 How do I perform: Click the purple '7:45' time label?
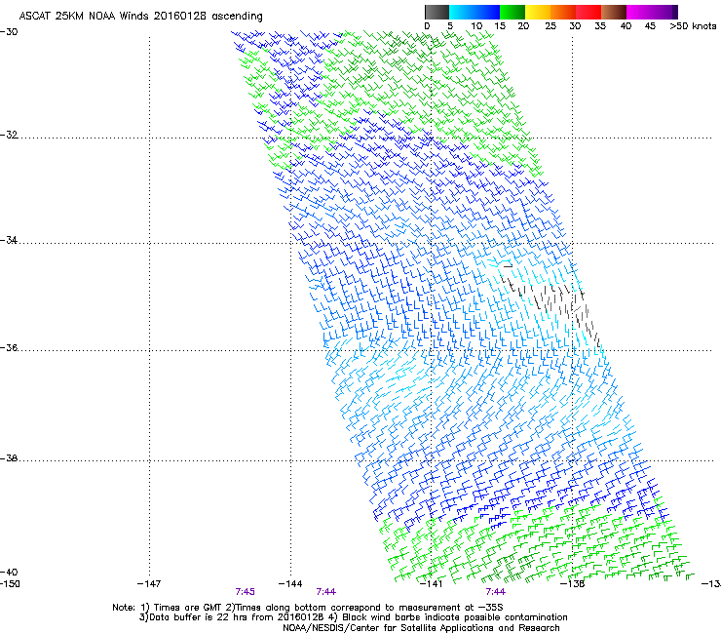pos(246,592)
